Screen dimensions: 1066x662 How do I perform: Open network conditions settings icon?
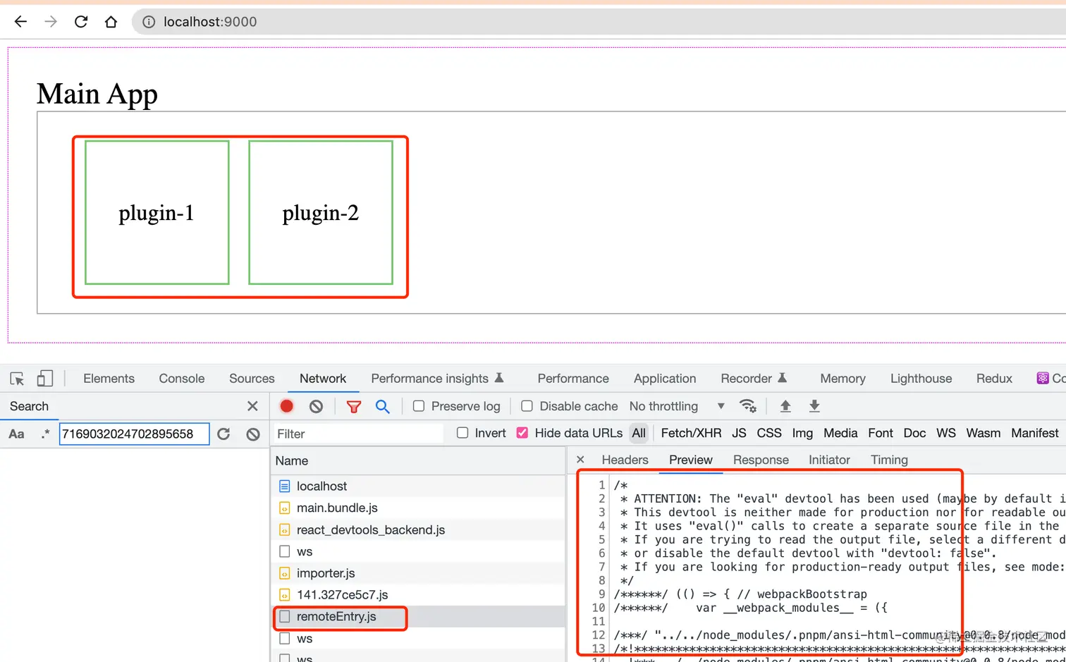(747, 406)
